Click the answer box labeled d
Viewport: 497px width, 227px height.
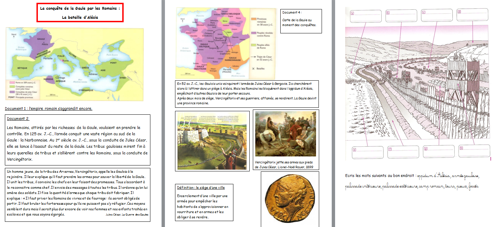(472, 15)
